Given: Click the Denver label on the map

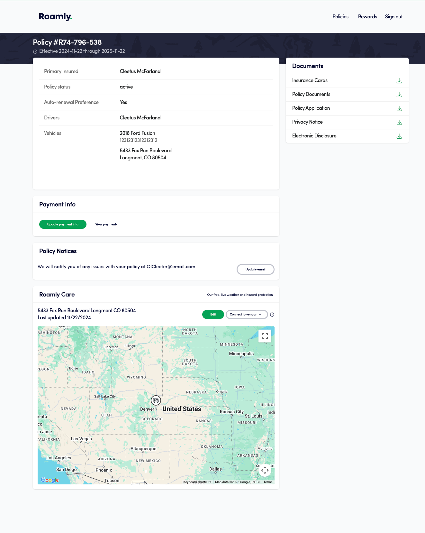Looking at the screenshot, I should click(148, 409).
